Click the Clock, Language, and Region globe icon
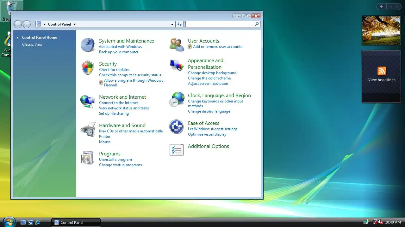Viewport: 405px width, 227px height. 177,99
